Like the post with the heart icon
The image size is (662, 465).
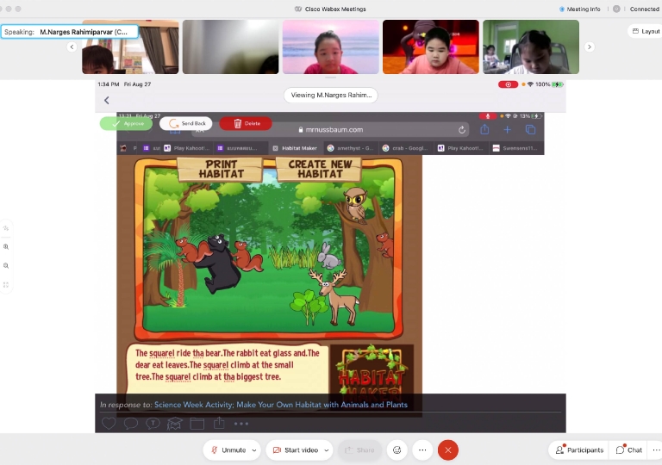click(x=109, y=423)
